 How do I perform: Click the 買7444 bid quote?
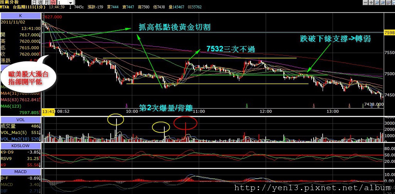113,7
